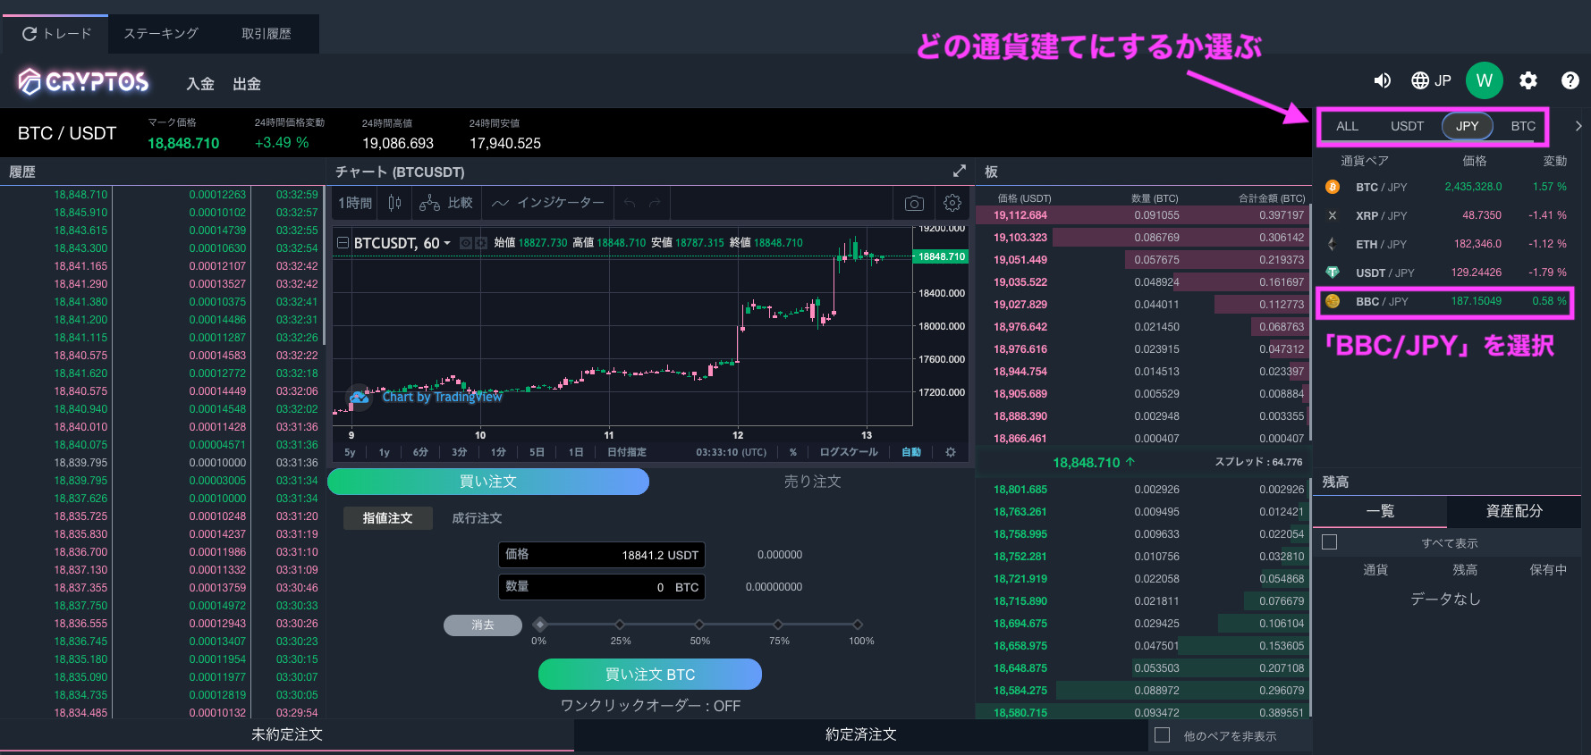Open the help question mark icon
1591x755 pixels.
1570,81
